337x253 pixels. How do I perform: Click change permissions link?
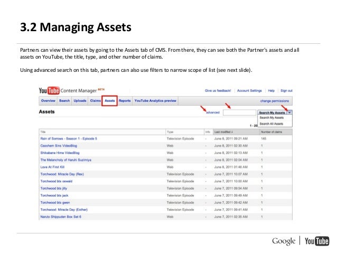coord(275,101)
